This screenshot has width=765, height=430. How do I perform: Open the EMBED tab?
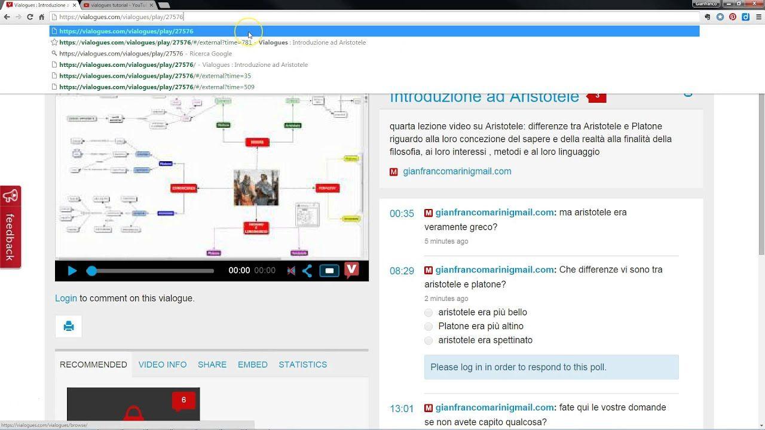coord(253,364)
